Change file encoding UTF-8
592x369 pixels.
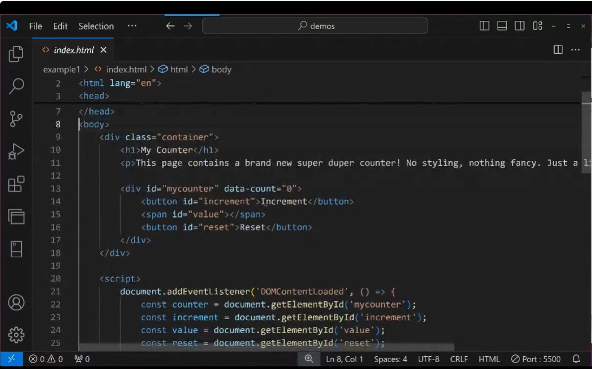pyautogui.click(x=429, y=359)
